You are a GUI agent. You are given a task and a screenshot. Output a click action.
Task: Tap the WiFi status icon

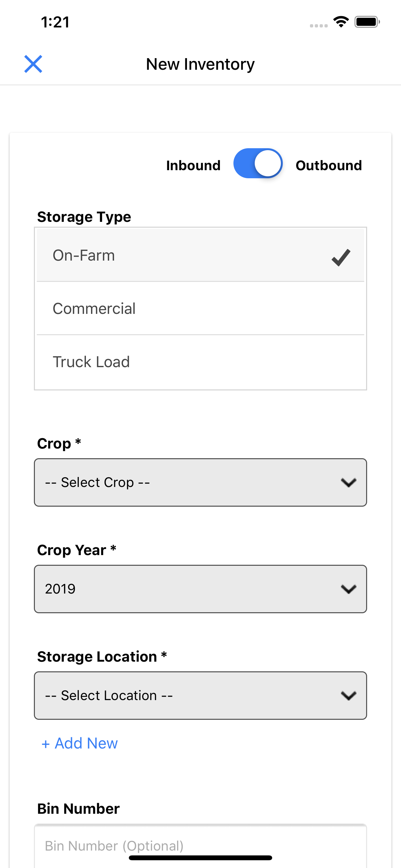point(341,22)
